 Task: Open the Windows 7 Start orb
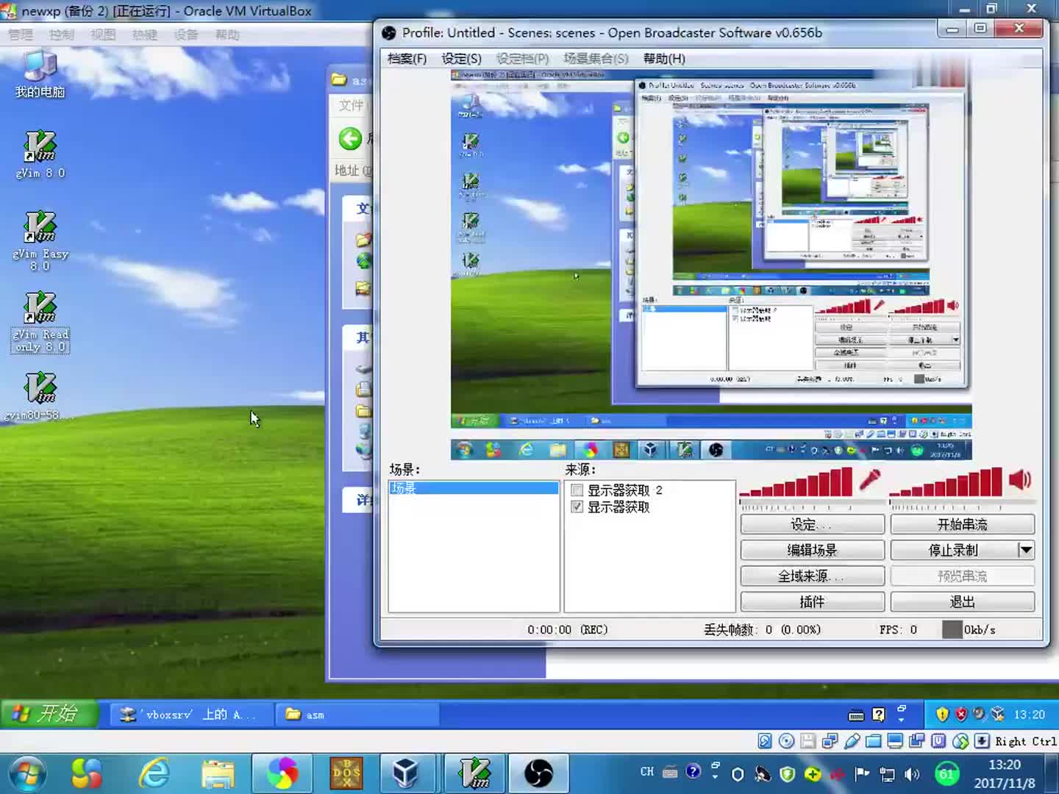coord(27,773)
